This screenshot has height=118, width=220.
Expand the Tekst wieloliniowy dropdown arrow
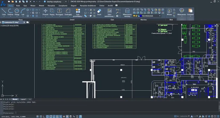coord(115,16)
